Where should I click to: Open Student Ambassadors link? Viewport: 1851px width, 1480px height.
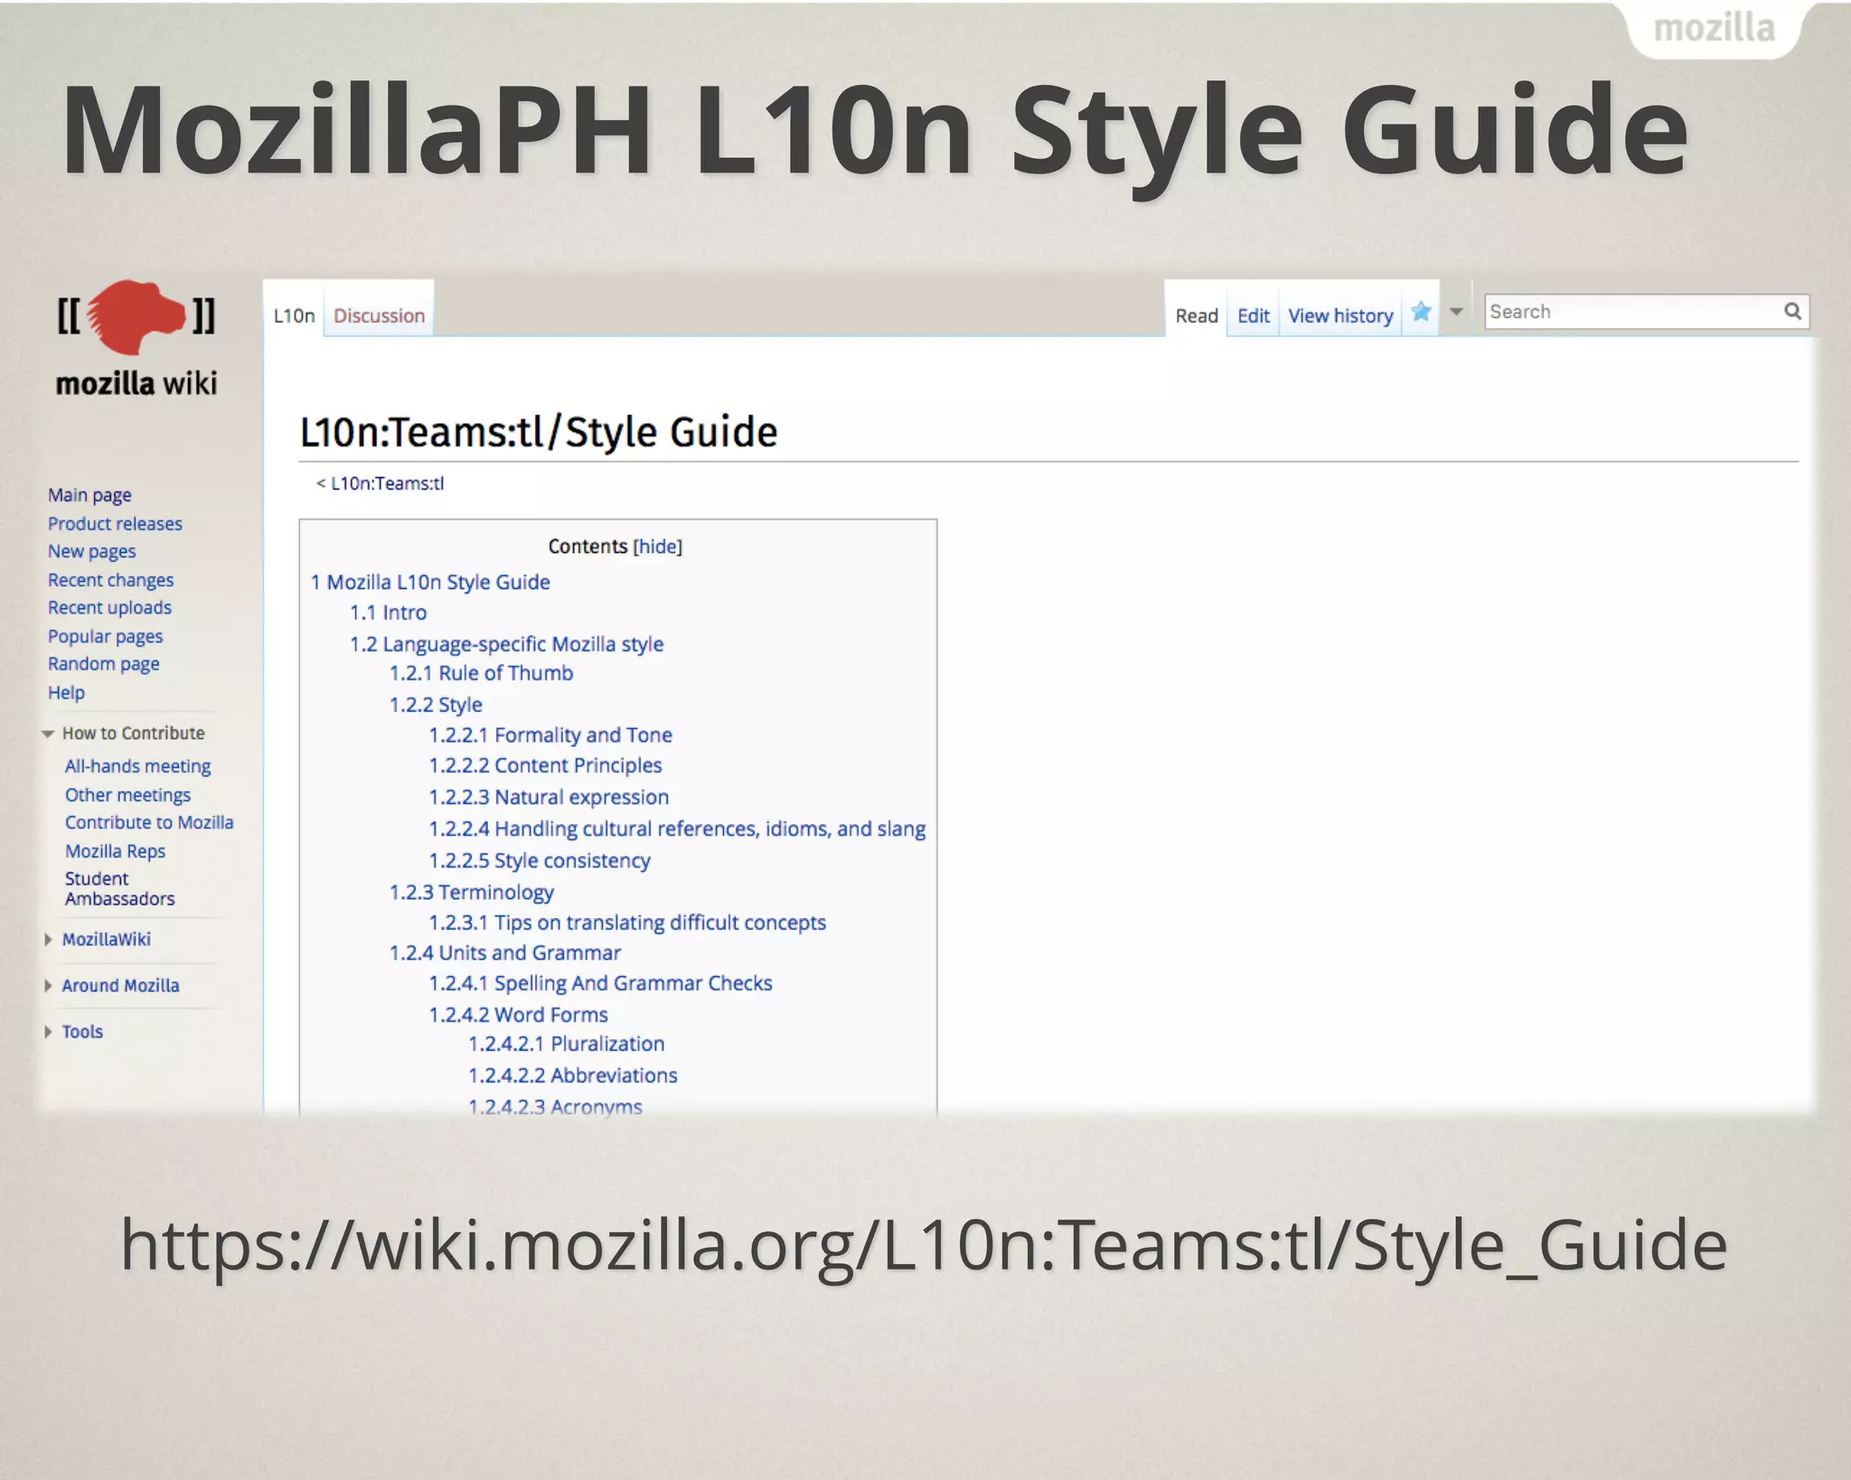119,888
